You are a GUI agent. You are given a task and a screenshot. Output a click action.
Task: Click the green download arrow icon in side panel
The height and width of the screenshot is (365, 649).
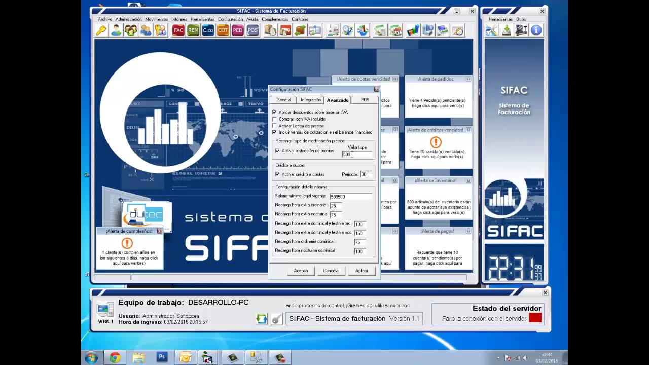tap(507, 30)
